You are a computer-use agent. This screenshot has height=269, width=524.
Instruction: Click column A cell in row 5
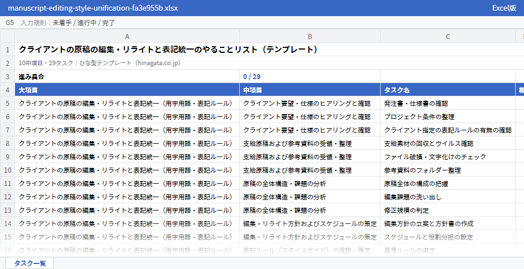click(127, 103)
